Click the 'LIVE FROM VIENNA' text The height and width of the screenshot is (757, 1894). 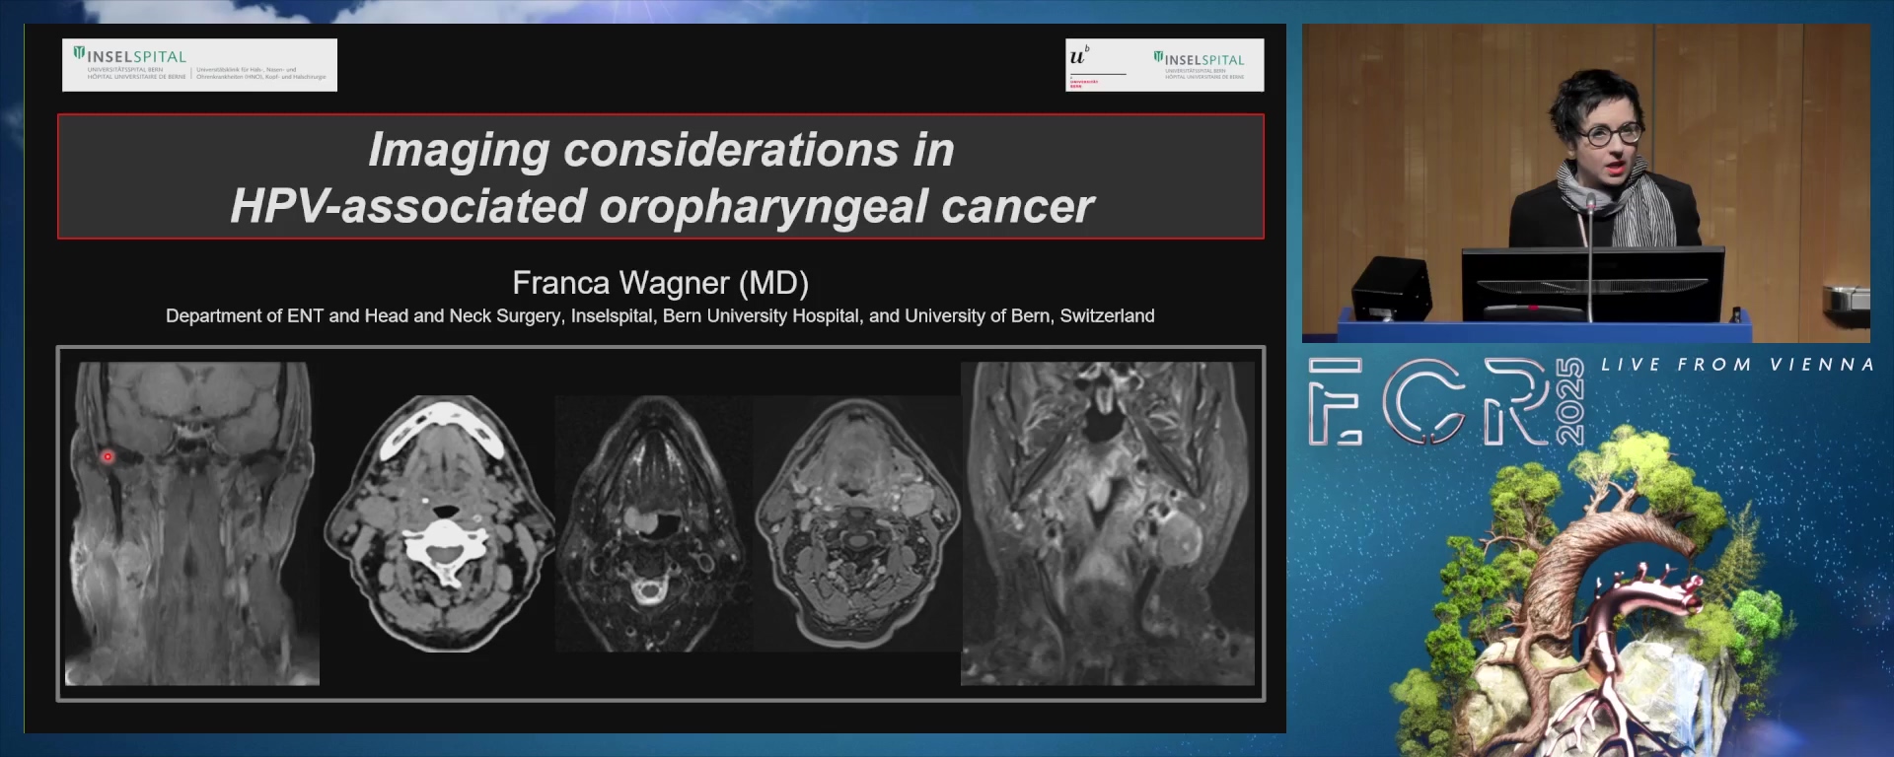coord(1737,365)
